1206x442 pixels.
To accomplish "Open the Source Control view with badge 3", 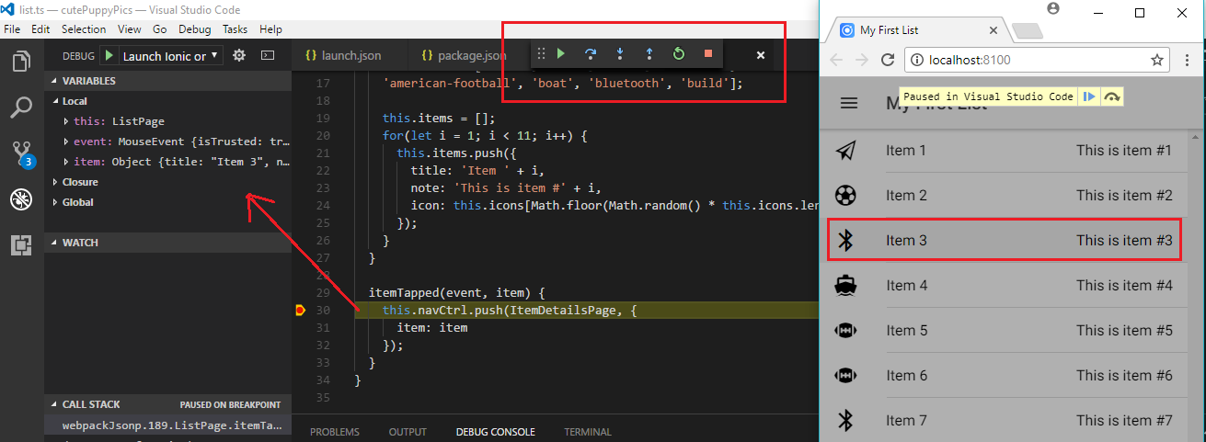I will [x=21, y=153].
